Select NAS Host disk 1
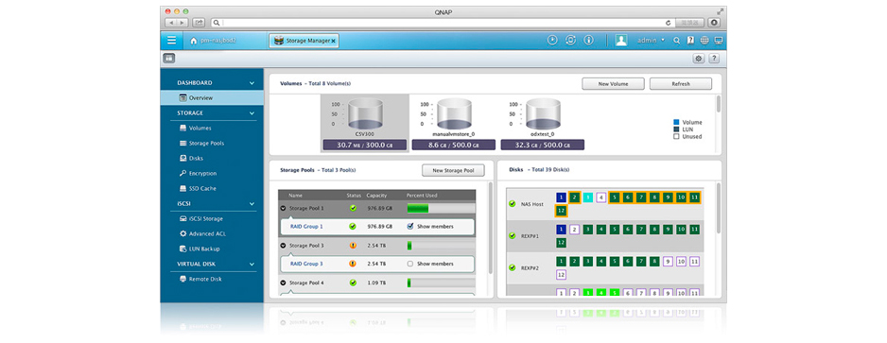This screenshot has height=343, width=887. point(561,197)
